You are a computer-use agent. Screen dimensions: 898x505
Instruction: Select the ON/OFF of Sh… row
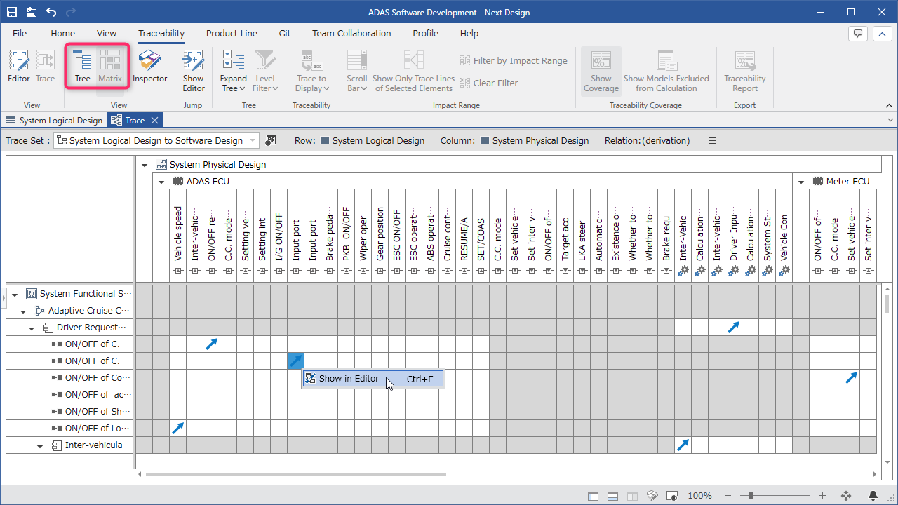pos(70,412)
